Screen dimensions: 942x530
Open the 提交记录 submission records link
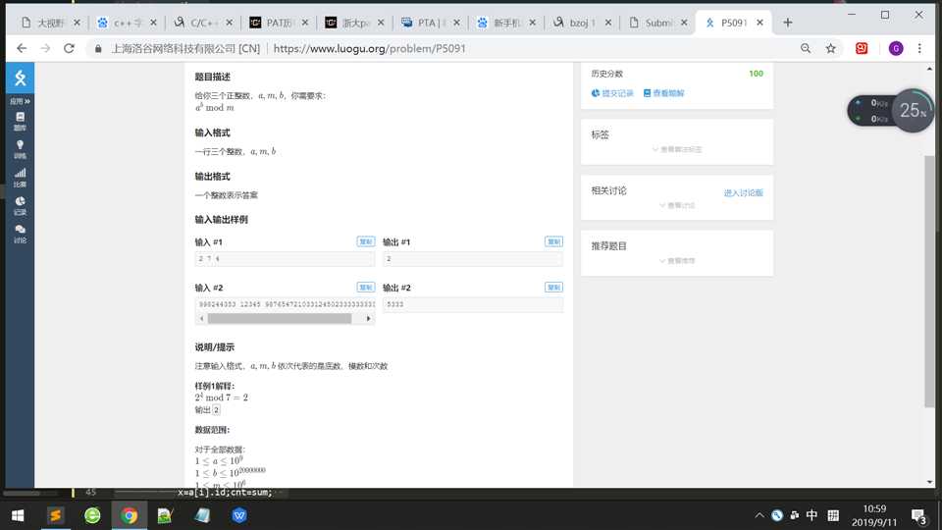tap(612, 93)
